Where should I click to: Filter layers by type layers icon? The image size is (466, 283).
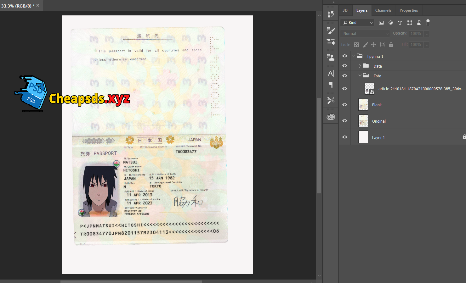tap(400, 23)
